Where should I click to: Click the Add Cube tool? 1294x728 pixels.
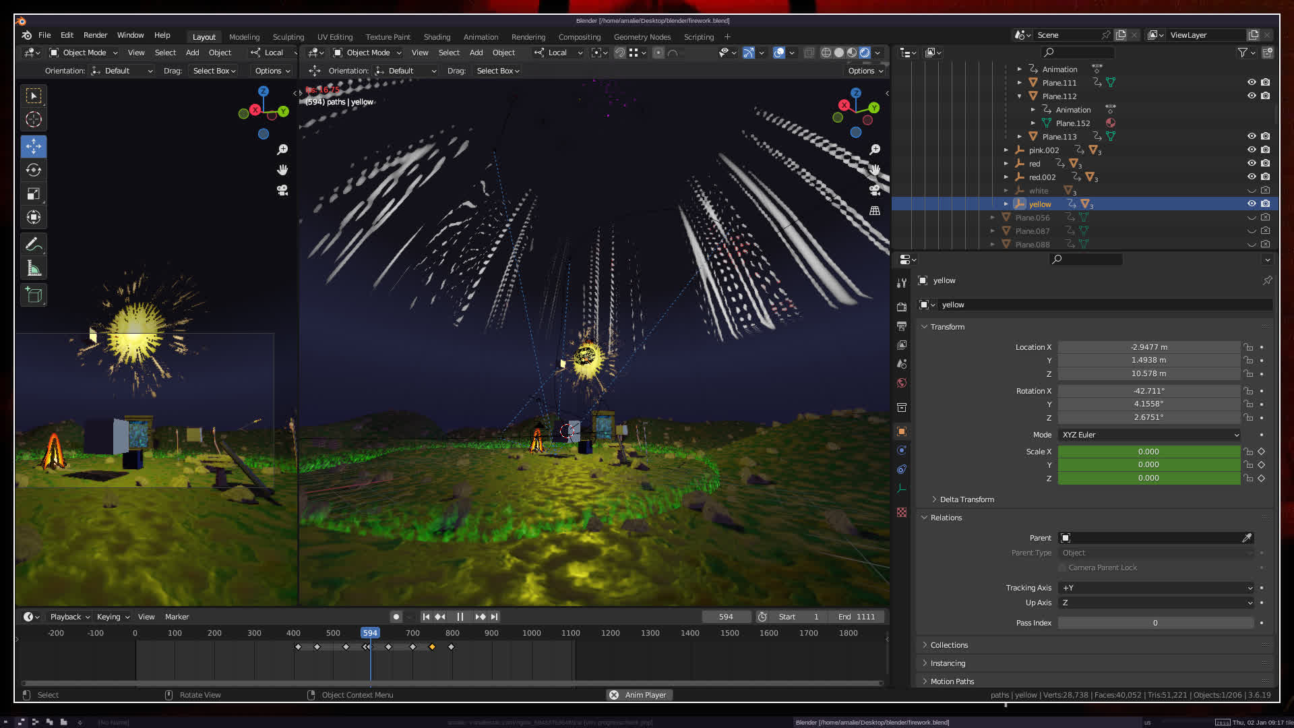tap(34, 295)
